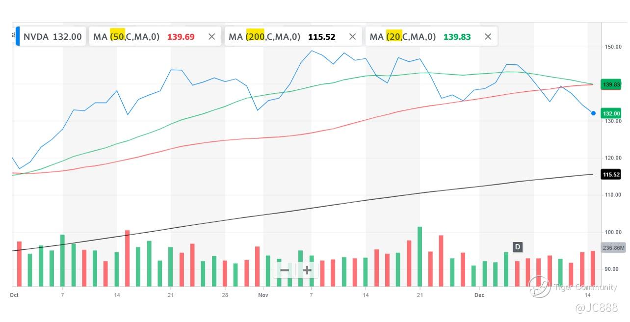
Task: Click the Tiger Community logo icon
Action: pyautogui.click(x=539, y=287)
